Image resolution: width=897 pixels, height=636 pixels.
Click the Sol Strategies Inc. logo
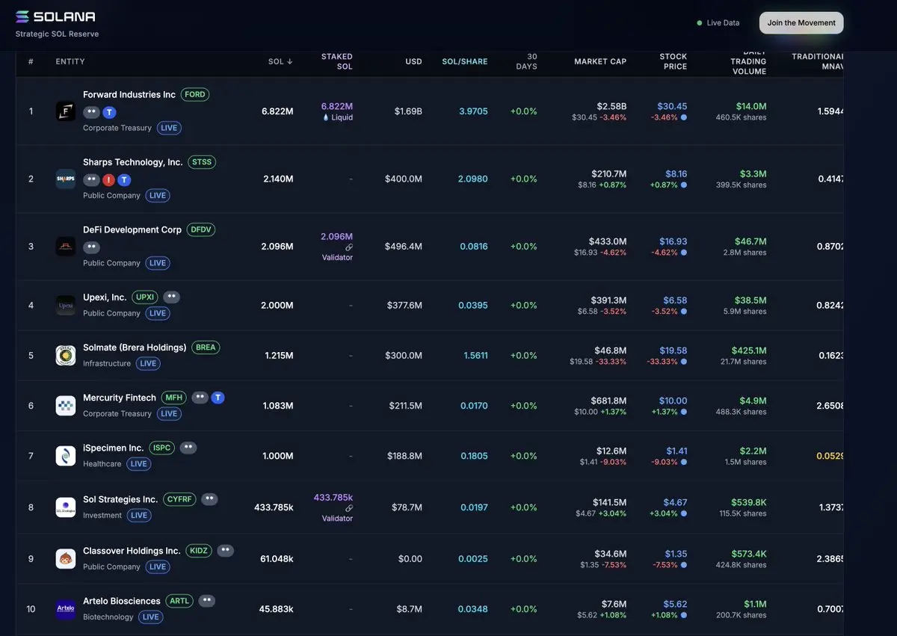coord(66,507)
